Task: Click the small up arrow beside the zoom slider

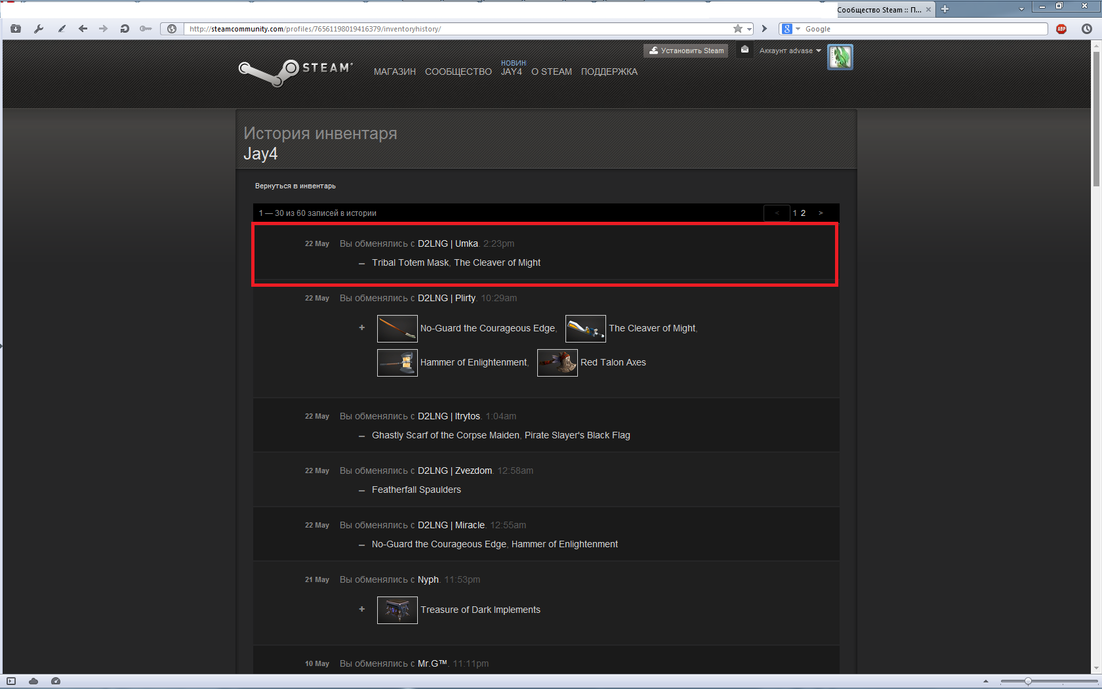Action: 985,681
